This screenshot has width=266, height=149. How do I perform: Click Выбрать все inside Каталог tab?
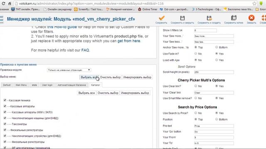coord(87,93)
